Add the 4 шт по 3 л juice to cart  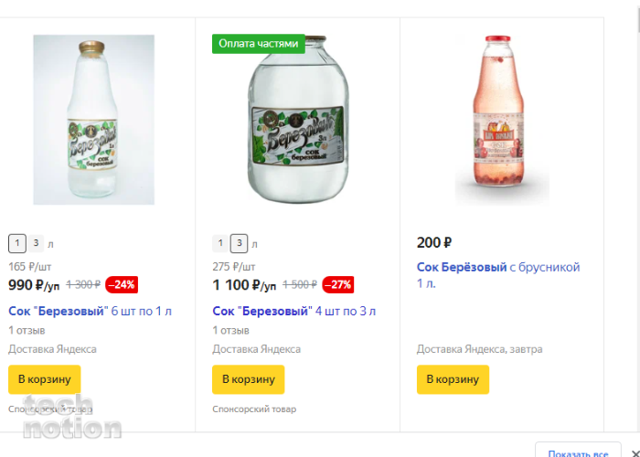point(249,379)
